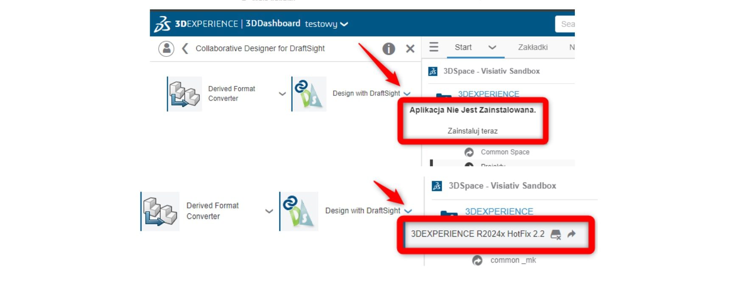Viewport: 739px width, 294px height.
Task: Expand Derived Format Converter chevron in dashboard
Action: [282, 94]
